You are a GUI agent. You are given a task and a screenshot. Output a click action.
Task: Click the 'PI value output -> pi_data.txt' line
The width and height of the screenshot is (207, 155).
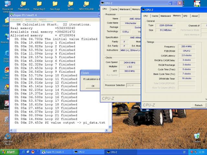60,123
